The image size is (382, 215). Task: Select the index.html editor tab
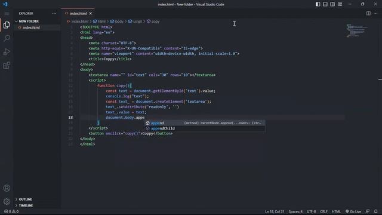[78, 13]
